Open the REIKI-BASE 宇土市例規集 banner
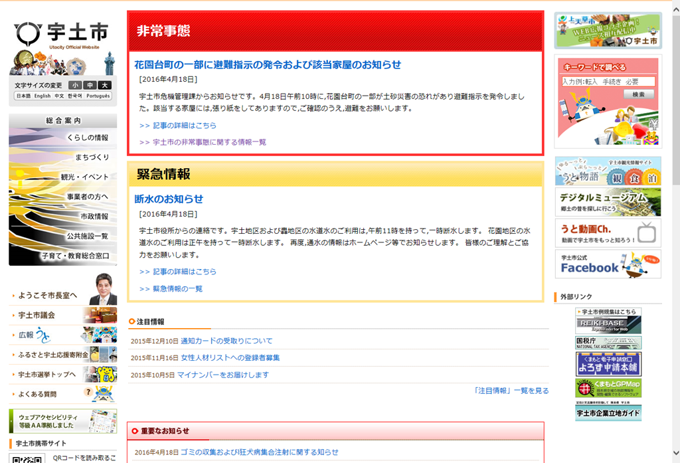 (x=608, y=320)
